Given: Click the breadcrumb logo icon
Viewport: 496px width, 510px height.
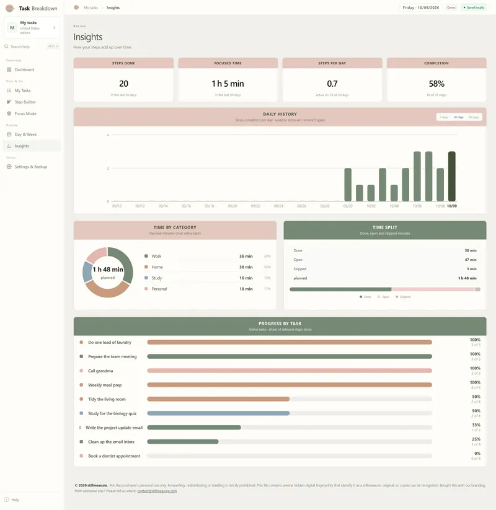Looking at the screenshot, I should coord(76,7).
